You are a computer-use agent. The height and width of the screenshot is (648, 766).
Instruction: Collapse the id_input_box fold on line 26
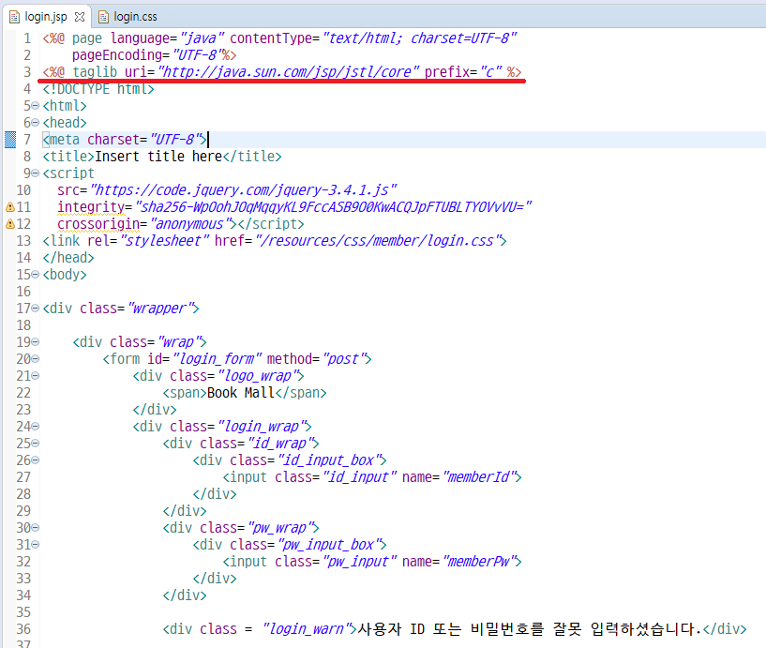point(36,460)
